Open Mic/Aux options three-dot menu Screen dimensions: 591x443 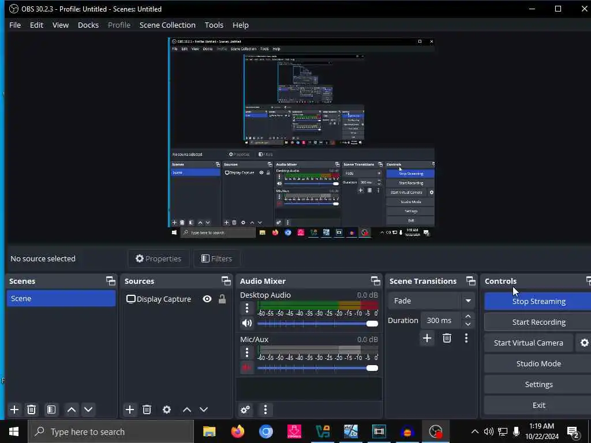[x=247, y=352]
